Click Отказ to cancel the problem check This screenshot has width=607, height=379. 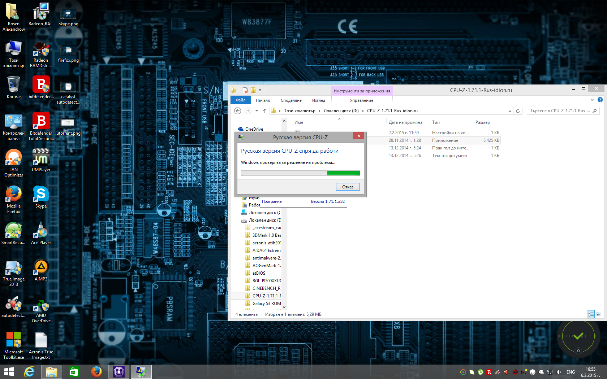[x=348, y=187]
